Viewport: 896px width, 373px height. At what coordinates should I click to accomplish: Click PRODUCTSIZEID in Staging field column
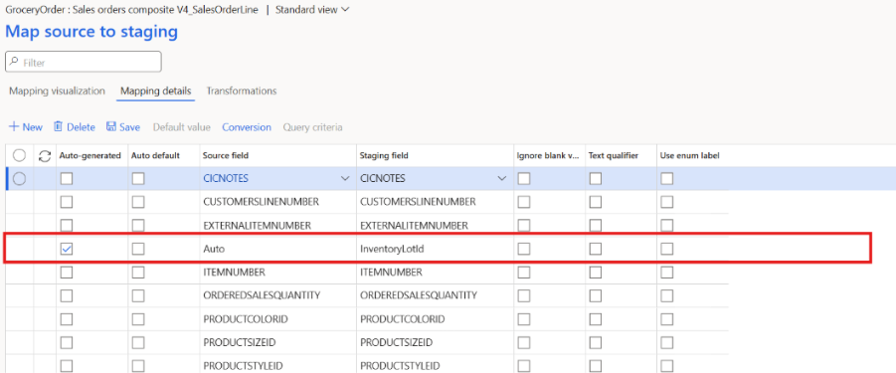coord(396,343)
